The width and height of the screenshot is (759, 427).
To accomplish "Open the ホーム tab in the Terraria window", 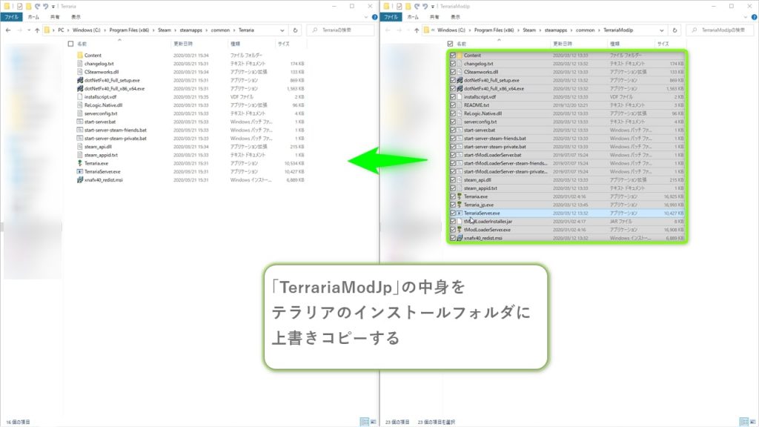I will click(35, 16).
